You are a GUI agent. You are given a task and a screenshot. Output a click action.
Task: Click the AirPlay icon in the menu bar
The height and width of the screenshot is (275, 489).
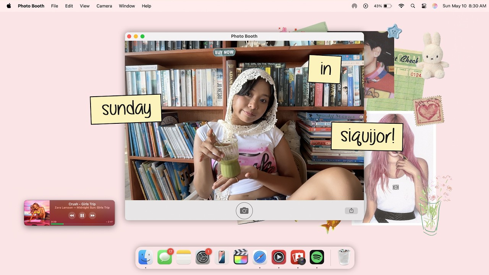355,6
